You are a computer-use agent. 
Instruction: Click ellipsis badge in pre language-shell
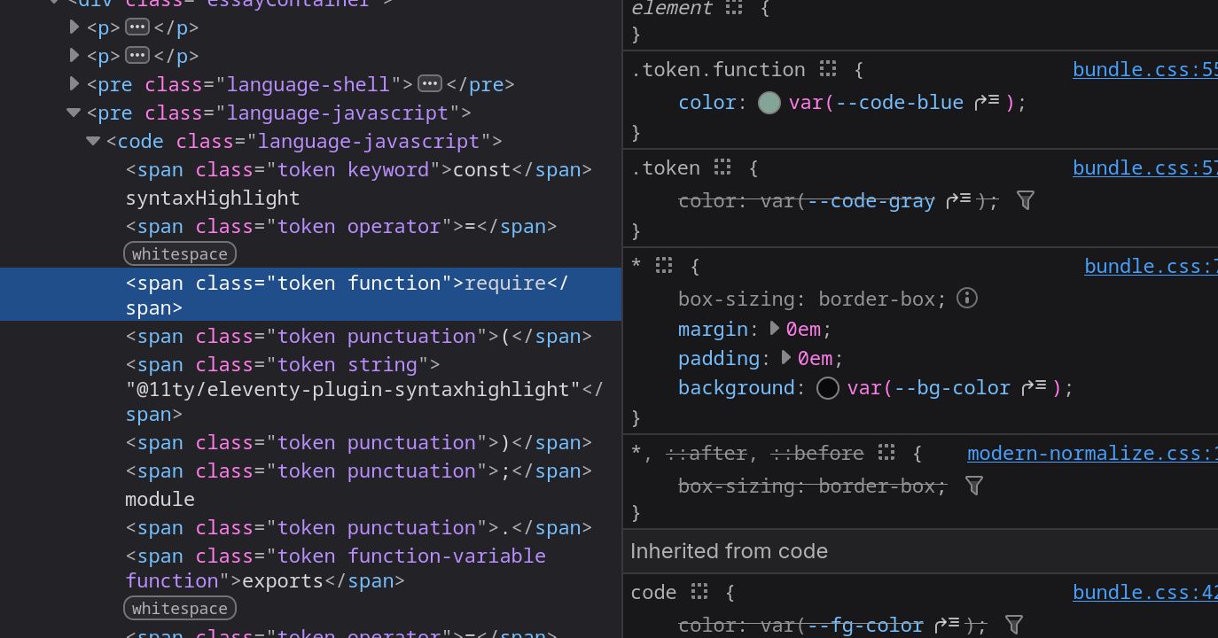(430, 84)
